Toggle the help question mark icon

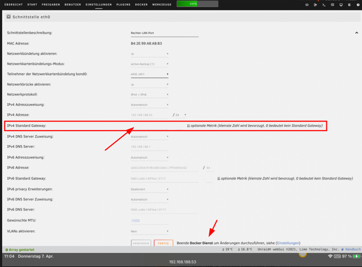[358, 5]
